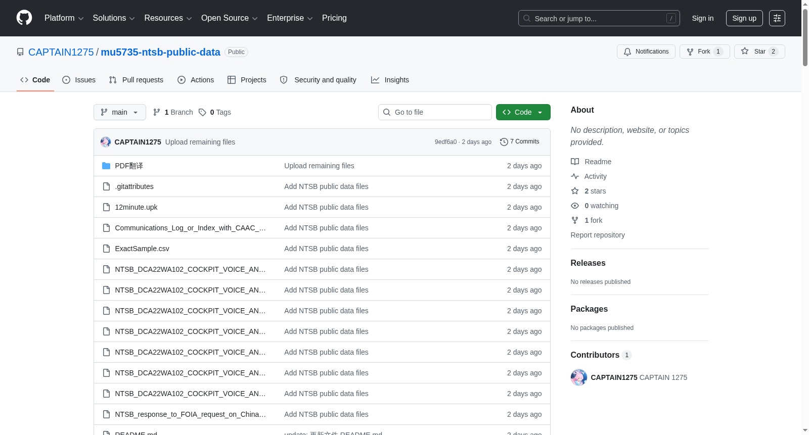Open the main branch selector dropdown

tap(120, 112)
